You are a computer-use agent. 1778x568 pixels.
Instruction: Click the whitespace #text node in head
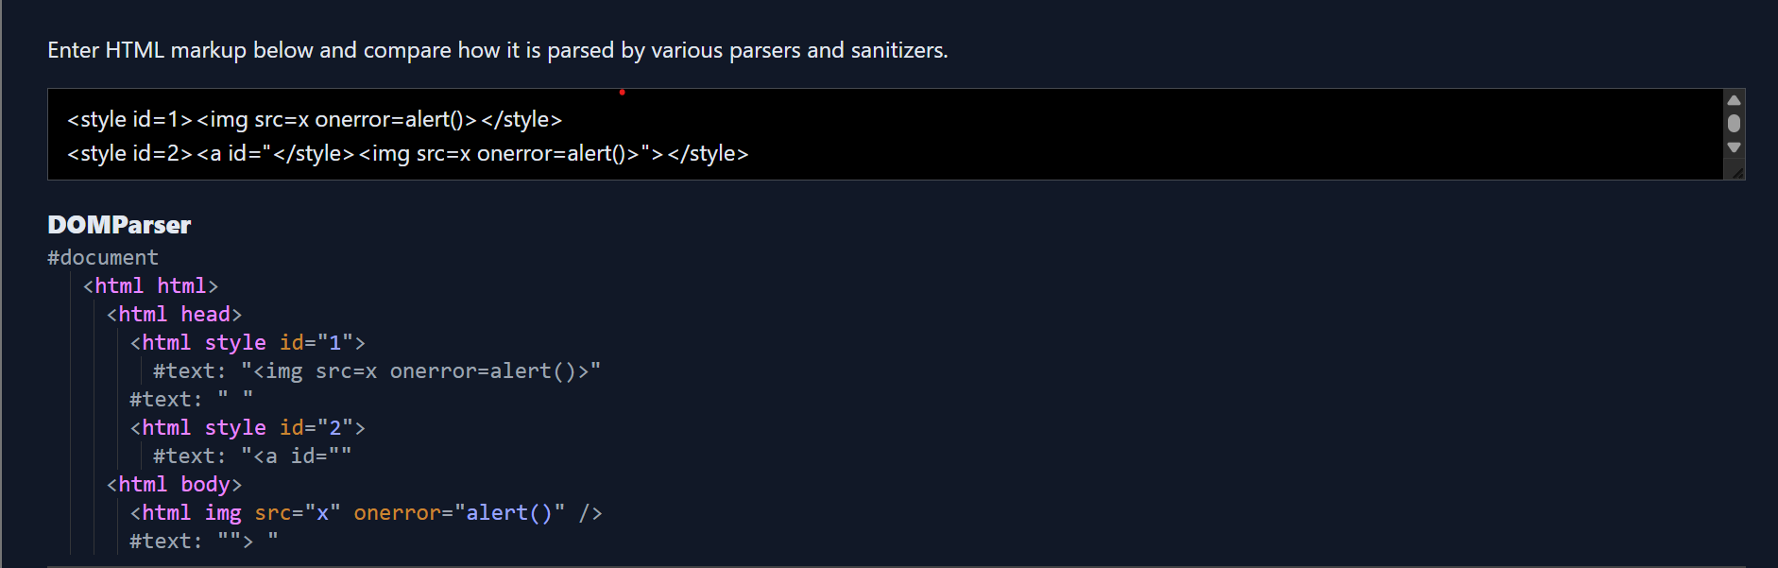pyautogui.click(x=191, y=399)
